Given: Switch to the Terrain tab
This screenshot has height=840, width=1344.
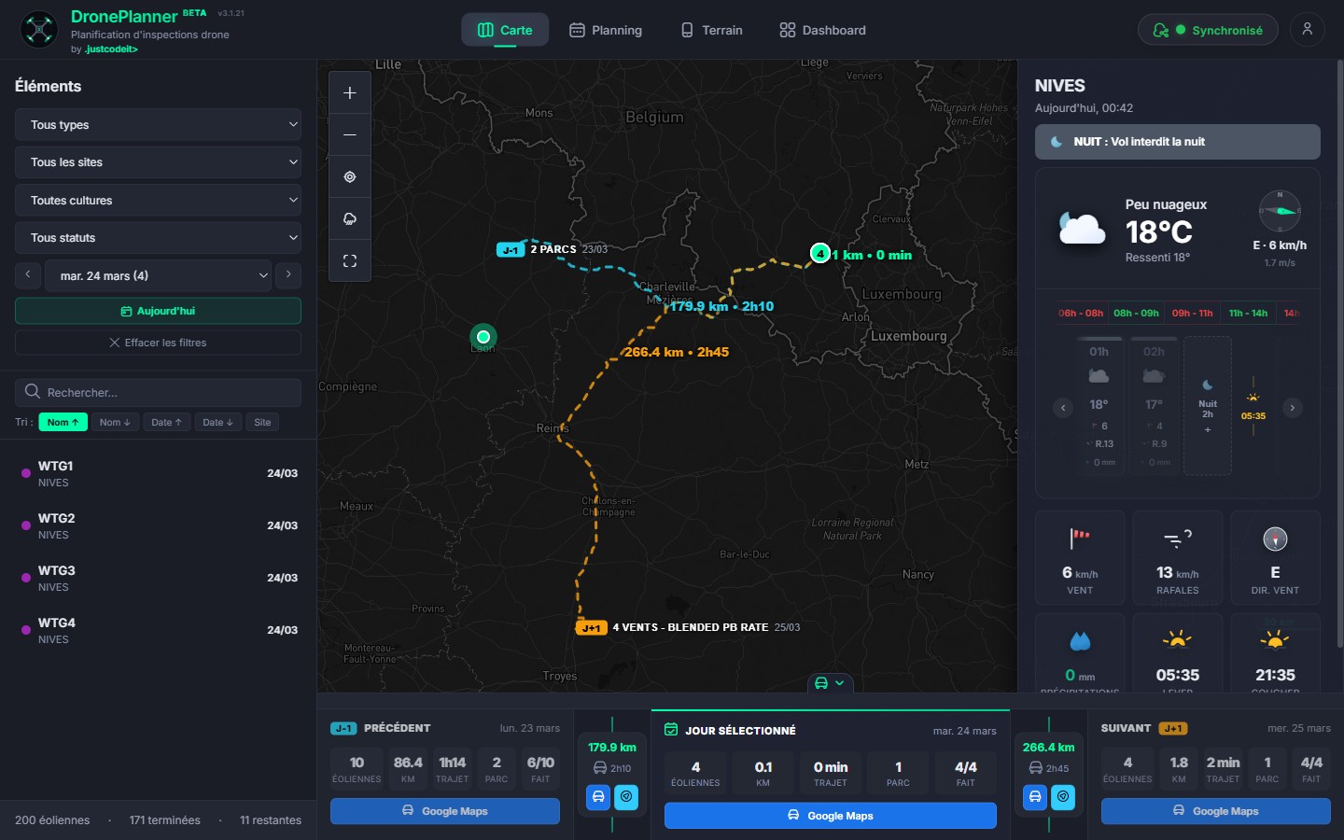Looking at the screenshot, I should 712,30.
